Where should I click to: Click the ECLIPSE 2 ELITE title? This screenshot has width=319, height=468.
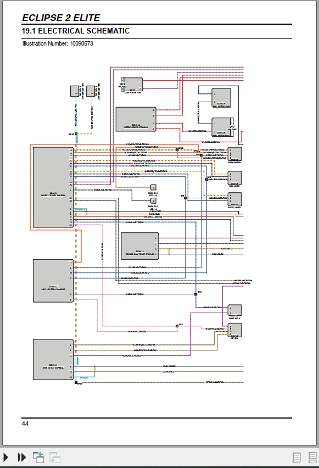point(61,18)
